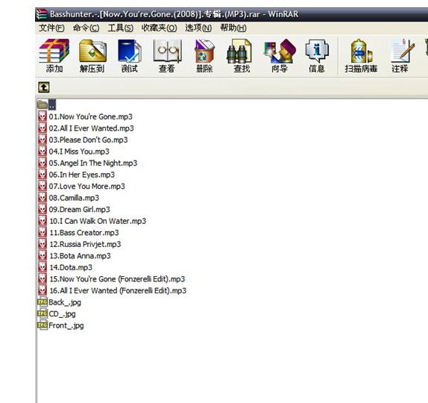Select file 09.Dream Girl.mp3
Viewport: 428px width, 403px height.
click(75, 210)
